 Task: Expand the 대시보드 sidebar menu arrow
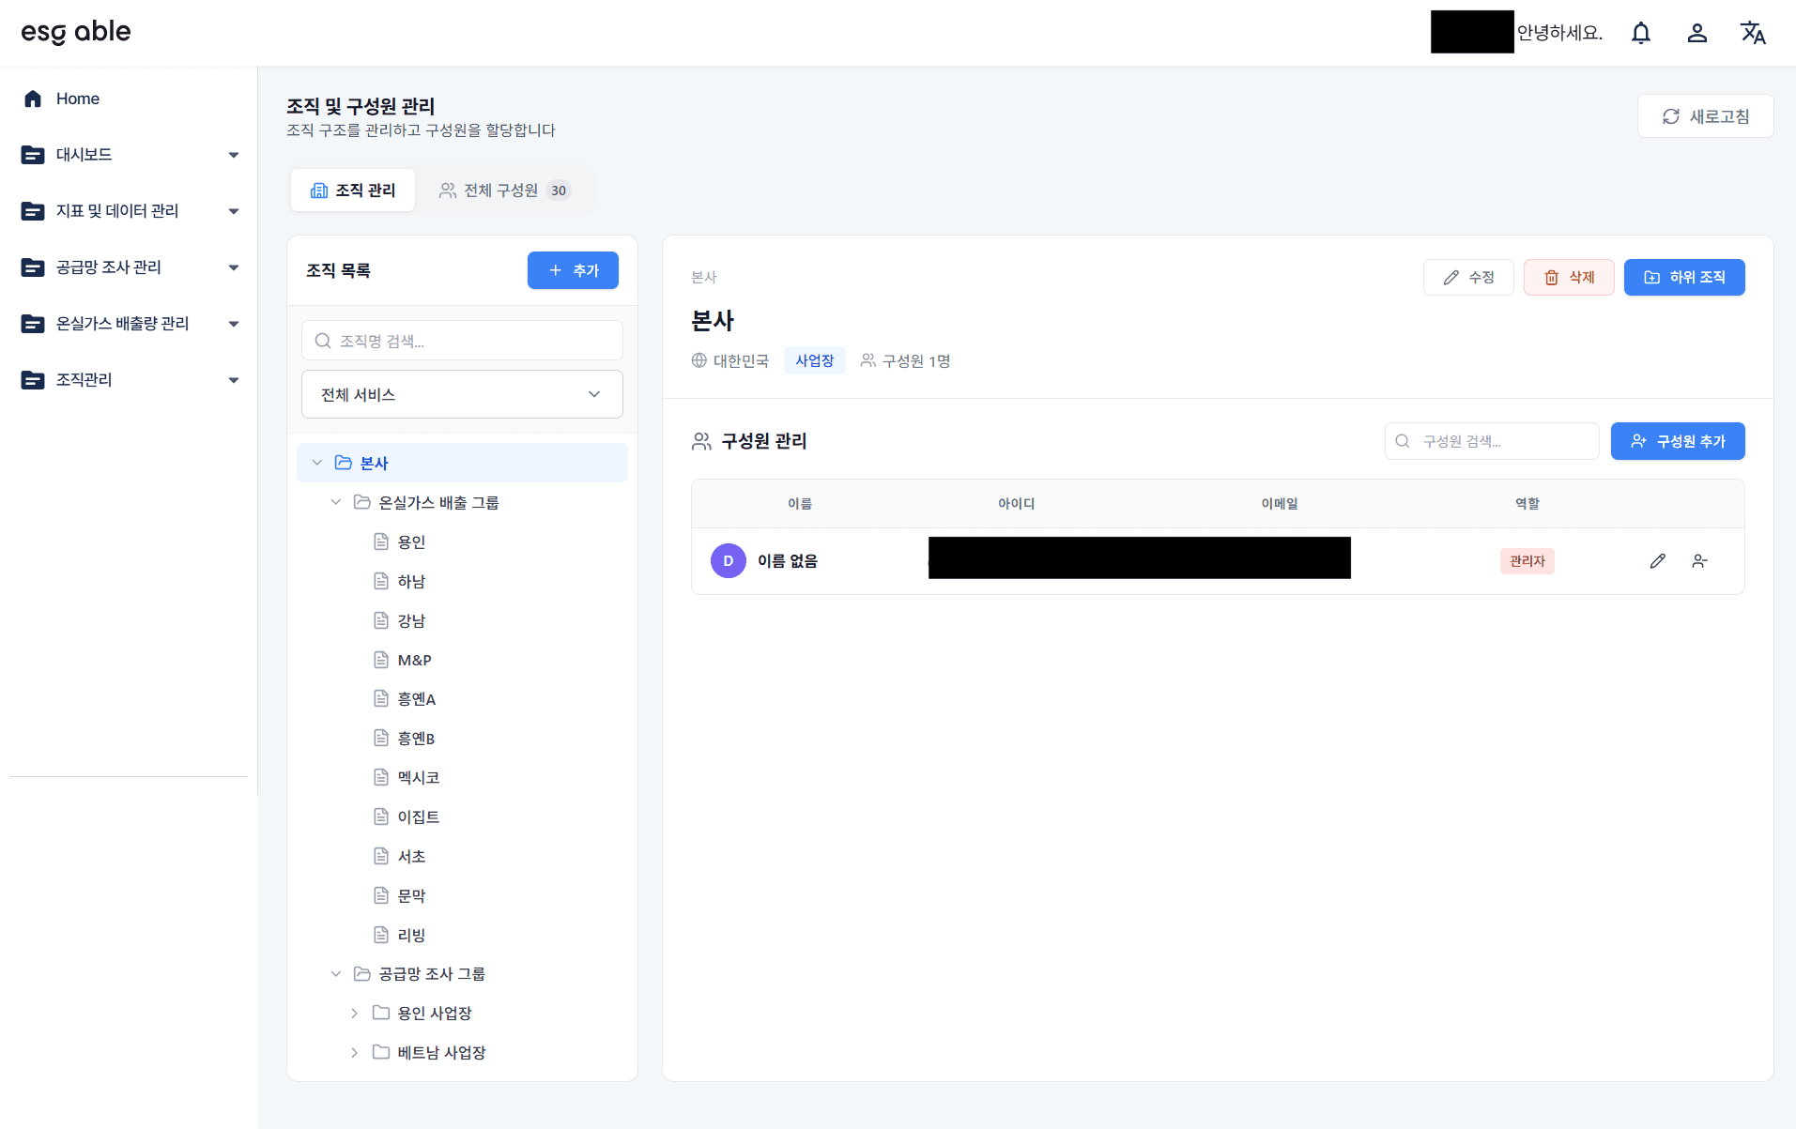[234, 155]
